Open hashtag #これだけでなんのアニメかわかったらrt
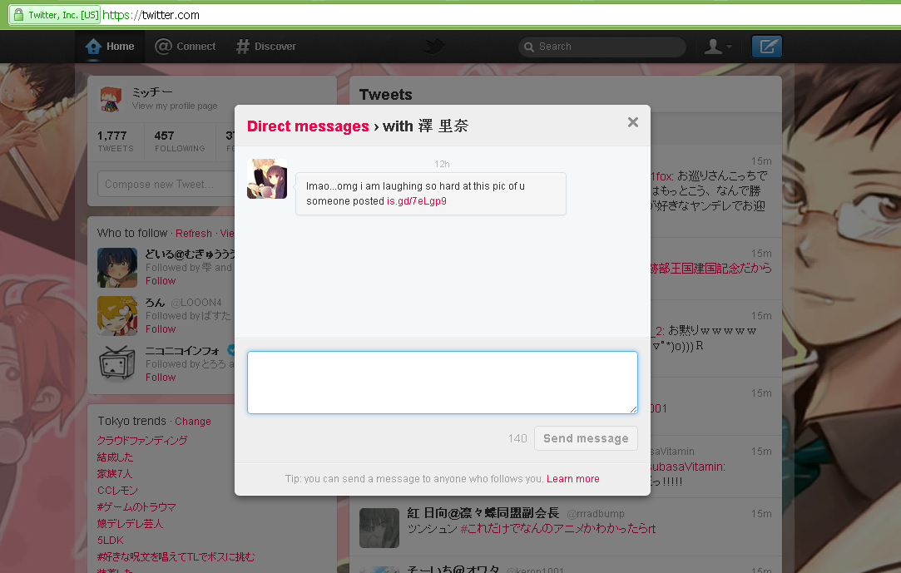The image size is (901, 573). point(558,529)
